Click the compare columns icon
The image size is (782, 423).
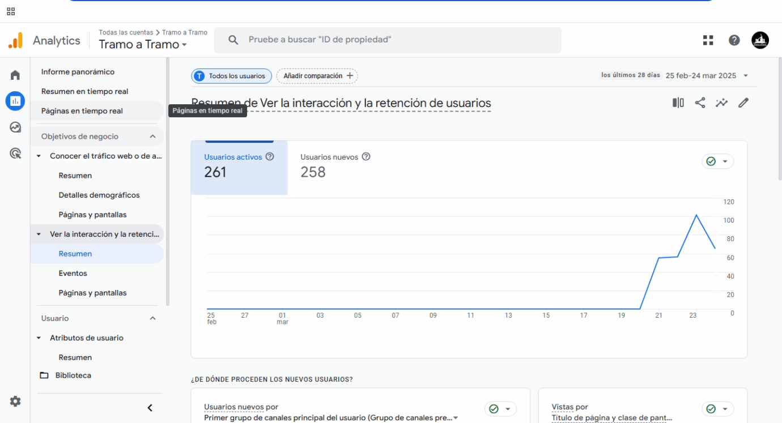[x=678, y=102]
